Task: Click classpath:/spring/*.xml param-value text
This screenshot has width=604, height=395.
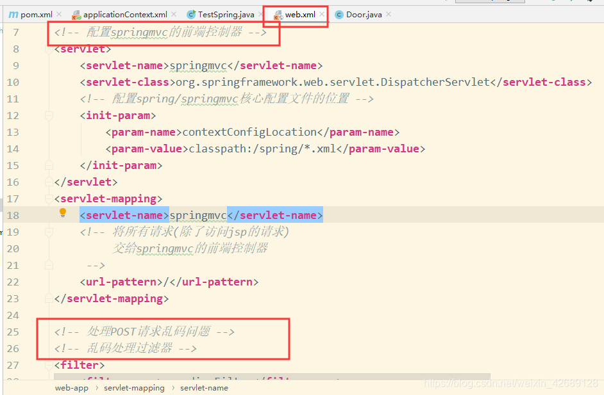Action: pos(263,149)
